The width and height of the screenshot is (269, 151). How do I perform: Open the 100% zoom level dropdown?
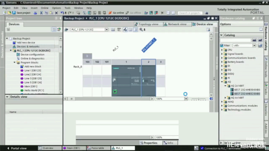[x=186, y=99]
